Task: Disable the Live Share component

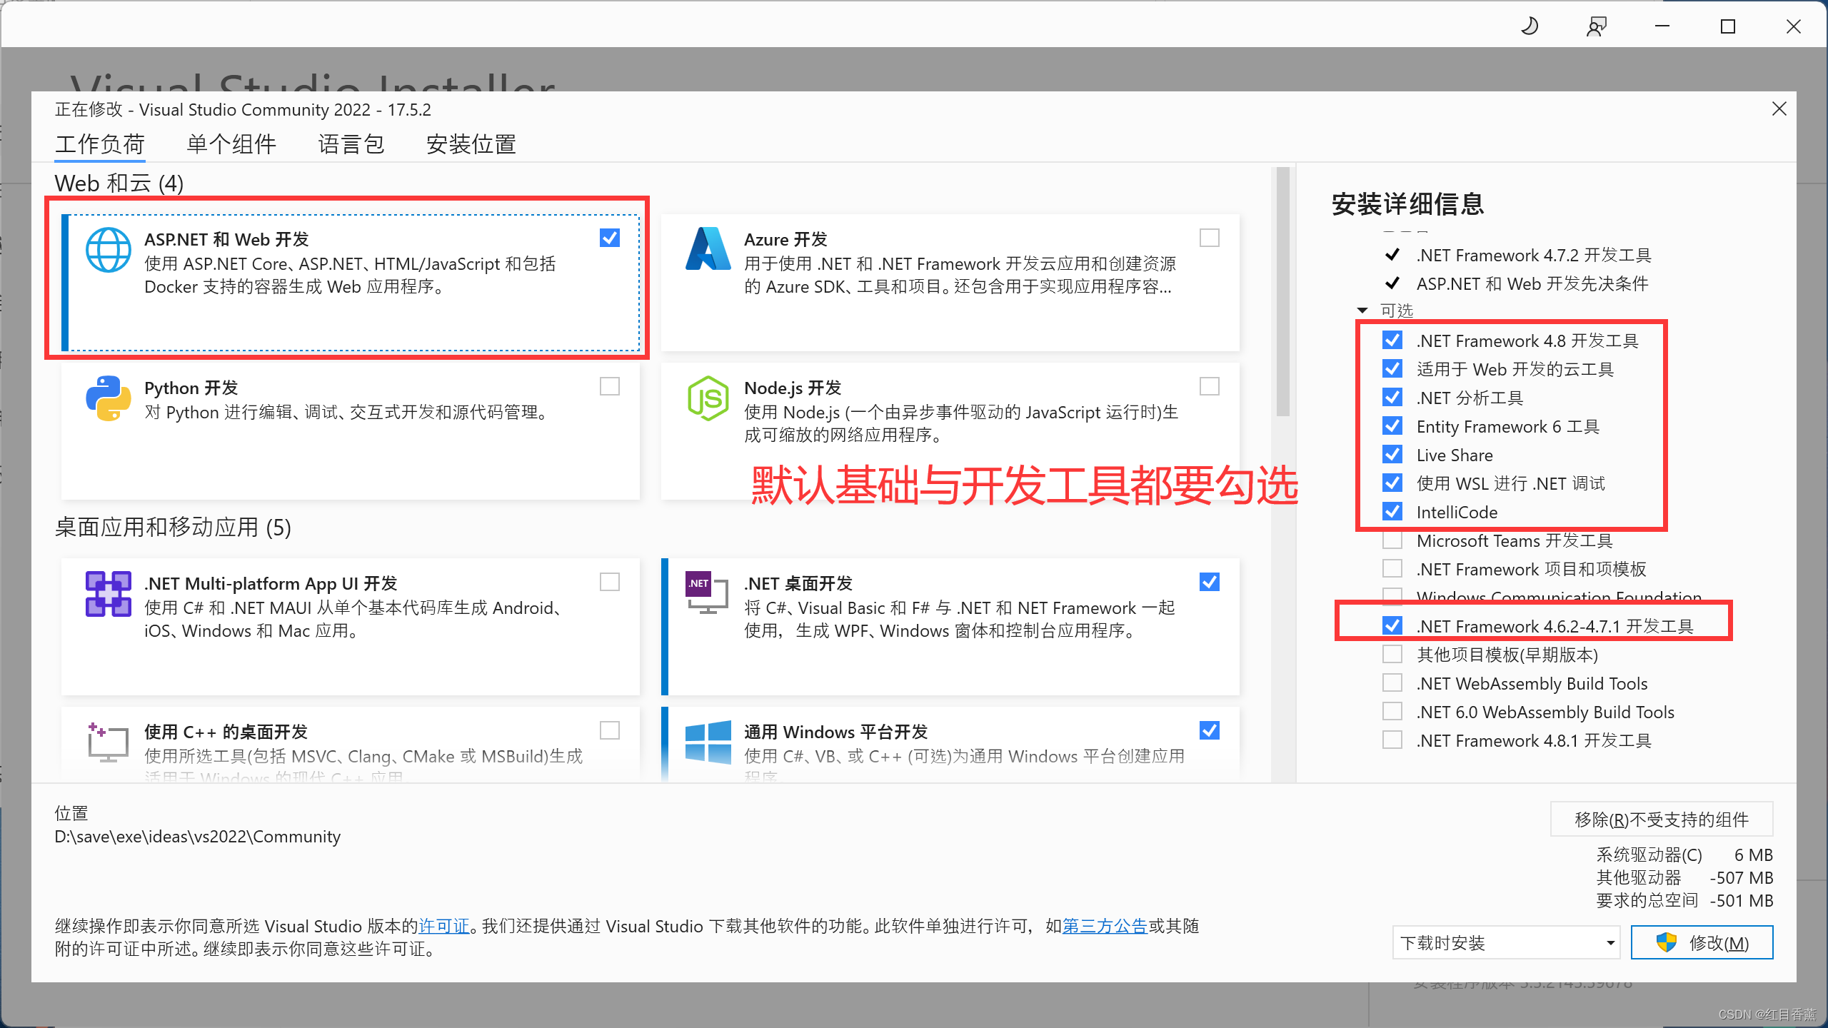Action: tap(1392, 455)
